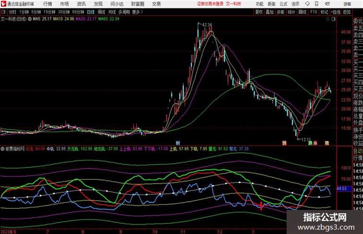The image size is (363, 234).
Task: Expand the 更多 periods dropdown
Action: click(138, 12)
